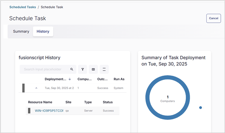The image size is (225, 133).
Task: Click the 'qa' site cell
Action: (x=67, y=111)
